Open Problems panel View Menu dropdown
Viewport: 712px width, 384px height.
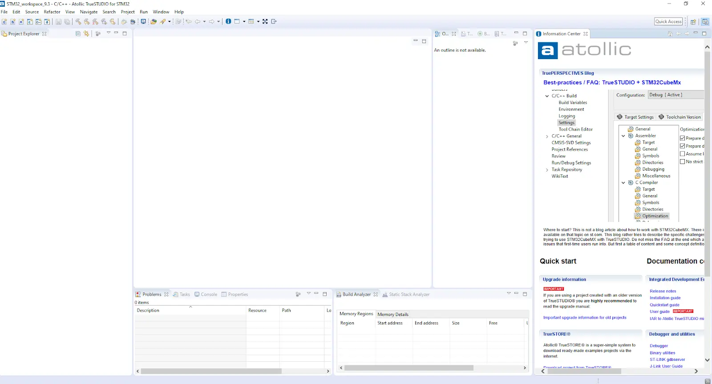[x=308, y=293]
